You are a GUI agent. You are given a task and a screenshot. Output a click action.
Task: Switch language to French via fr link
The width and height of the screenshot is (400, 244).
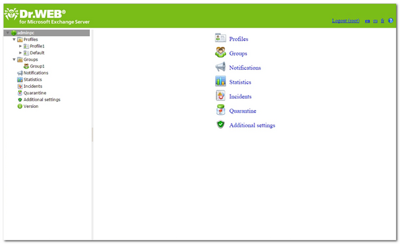click(x=383, y=21)
